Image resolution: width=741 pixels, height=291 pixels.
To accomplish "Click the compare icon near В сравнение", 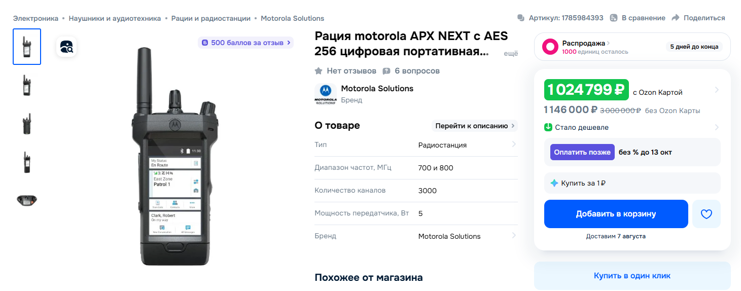I will [x=614, y=18].
